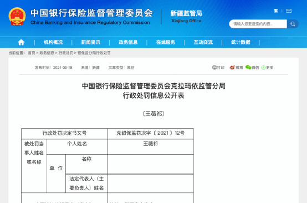The height and width of the screenshot is (203, 307).
Task: Click the 名称 table cell
Action: 86,164
